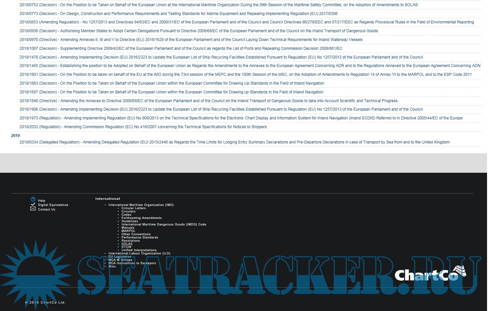Screen dimensions: 489x311
Task: Go to Circular Letters section
Action: tap(134, 208)
